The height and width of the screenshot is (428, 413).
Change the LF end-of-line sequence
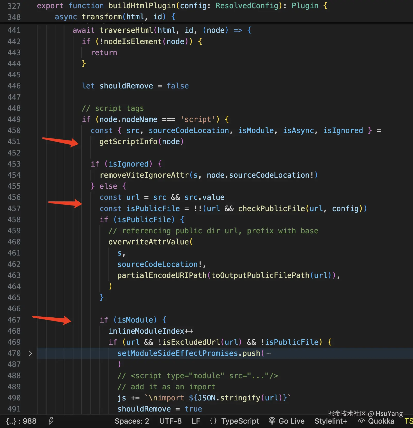[x=196, y=421]
